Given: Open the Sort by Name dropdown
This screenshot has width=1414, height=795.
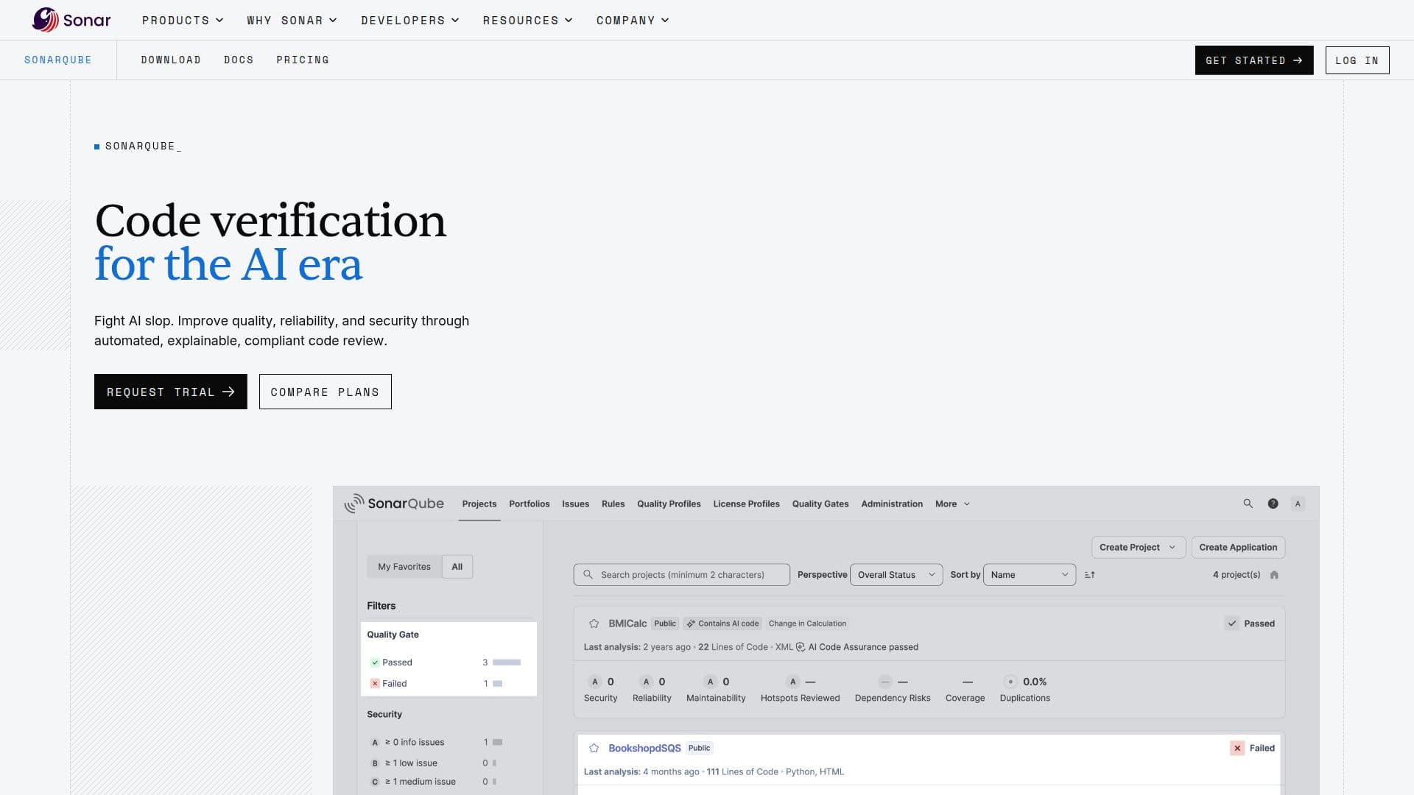Looking at the screenshot, I should pos(1030,575).
